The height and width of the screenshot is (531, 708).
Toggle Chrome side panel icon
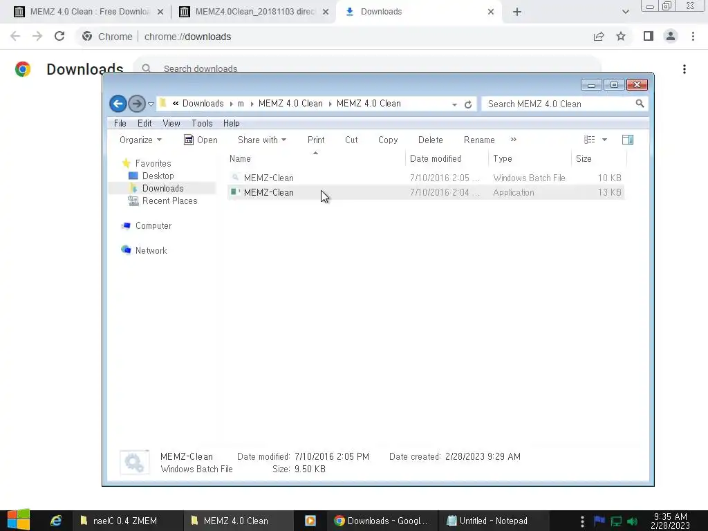click(649, 36)
